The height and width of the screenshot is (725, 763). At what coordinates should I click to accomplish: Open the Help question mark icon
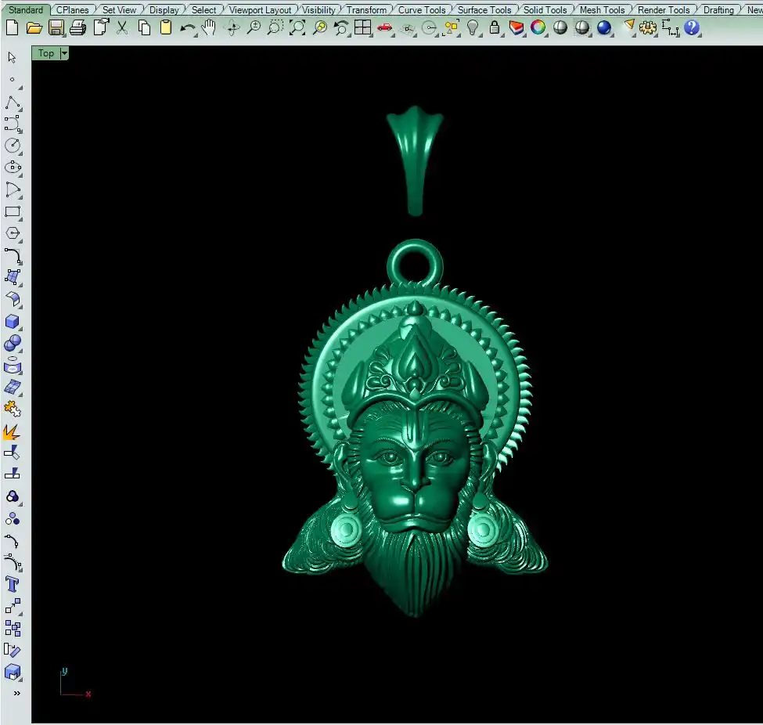(692, 28)
